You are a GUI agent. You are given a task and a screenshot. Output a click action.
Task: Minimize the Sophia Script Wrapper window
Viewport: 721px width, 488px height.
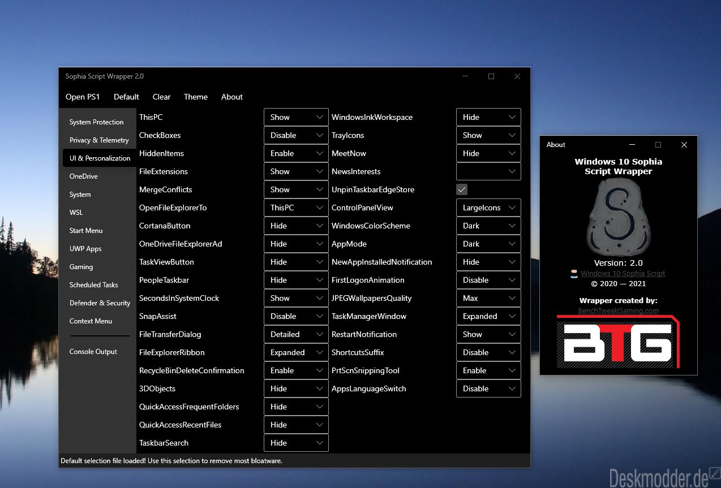pyautogui.click(x=465, y=76)
